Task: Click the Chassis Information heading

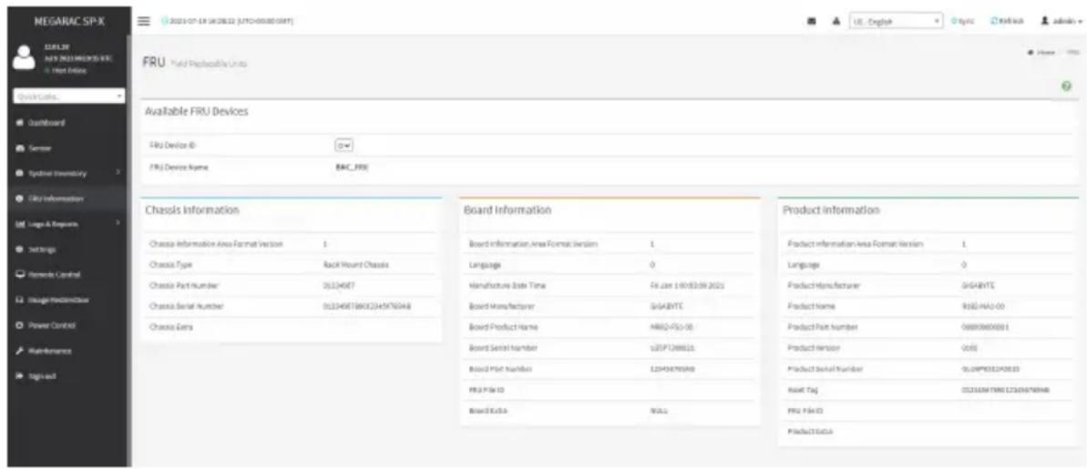Action: coord(192,209)
